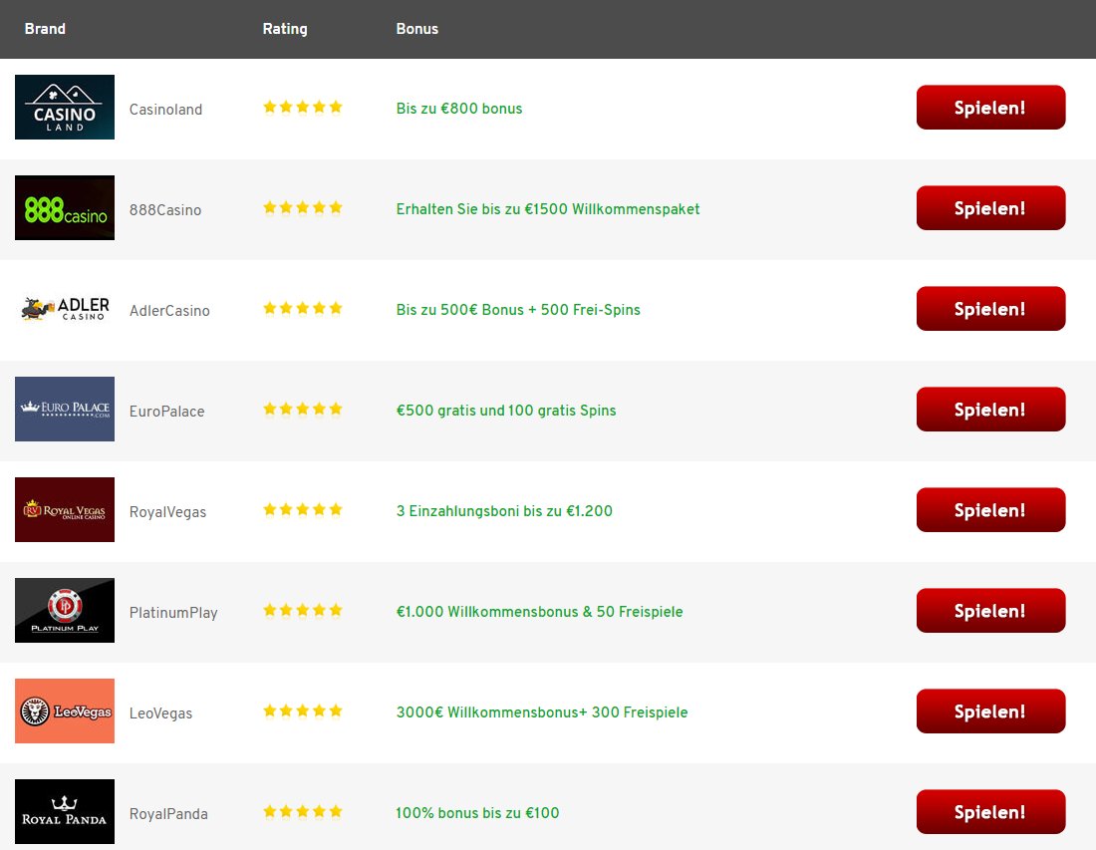Select the LeoVegas brand name text
1096x850 pixels.
point(160,713)
